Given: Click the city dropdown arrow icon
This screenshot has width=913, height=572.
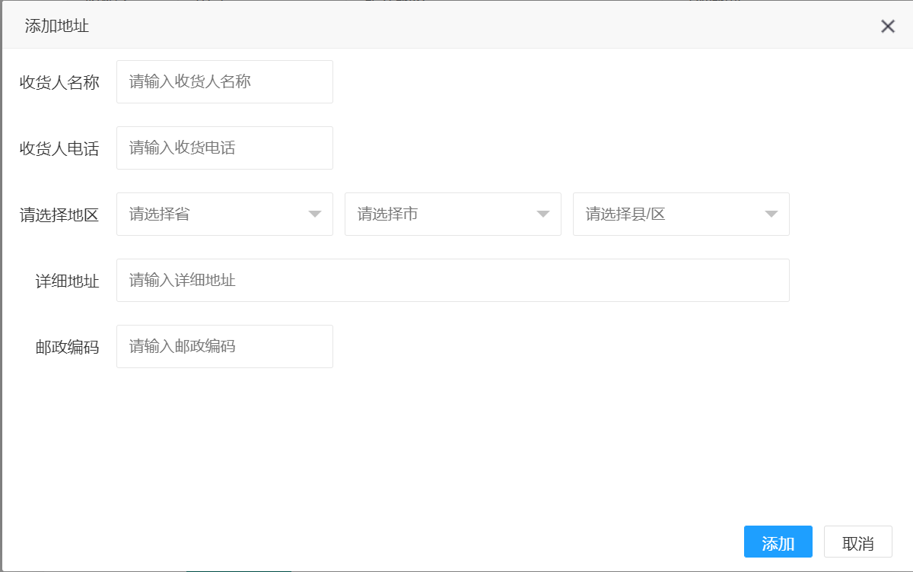Looking at the screenshot, I should point(542,214).
